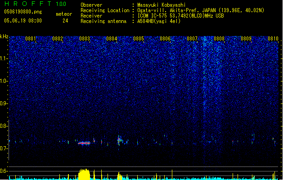The image size is (283, 180).
Task: Click the 'Observer' field label
Action: (91, 5)
